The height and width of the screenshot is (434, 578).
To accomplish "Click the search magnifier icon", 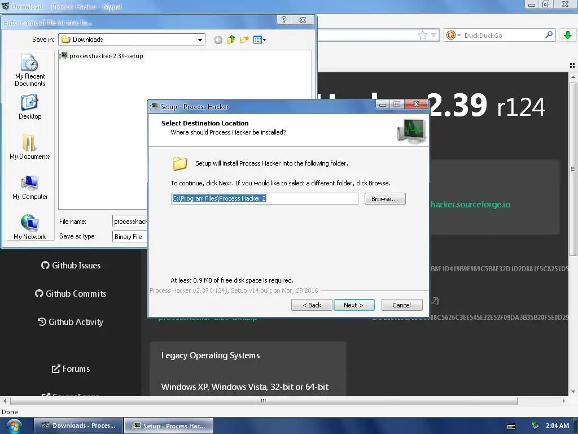I will 549,35.
